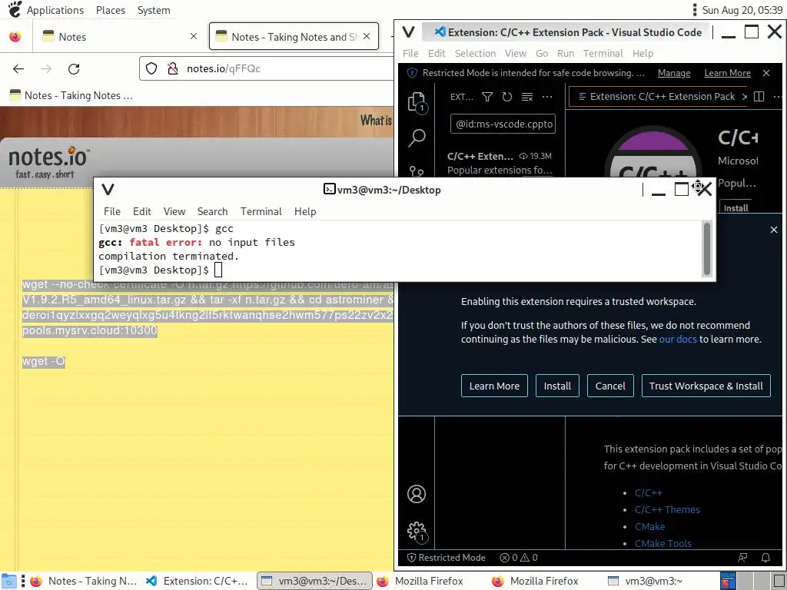Click the notes.io logo
This screenshot has height=590, width=787.
click(x=48, y=162)
